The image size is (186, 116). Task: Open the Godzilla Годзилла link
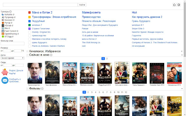[136, 35]
